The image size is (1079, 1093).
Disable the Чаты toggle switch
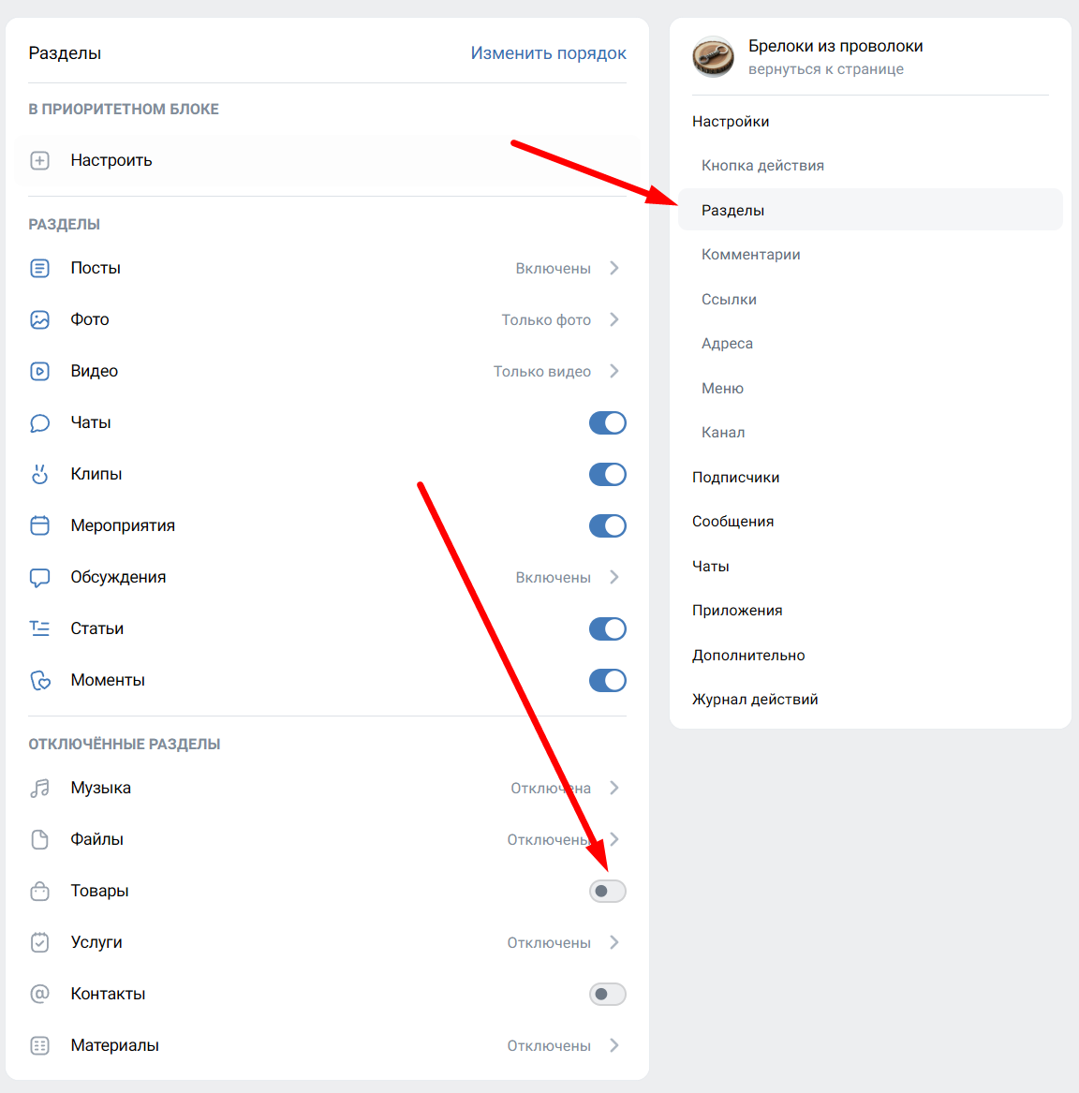click(607, 423)
